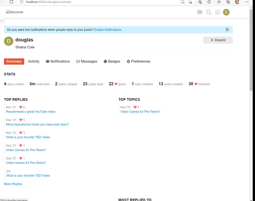The height and width of the screenshot is (201, 255).
Task: Click the user avatar in the header
Action: pos(226,12)
